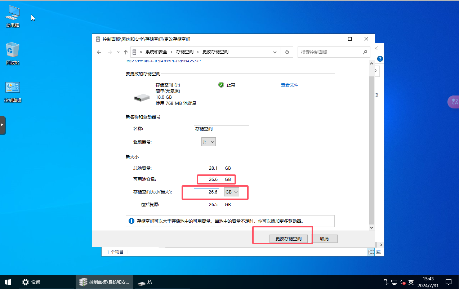Select the 控制面板 desktop shortcut
The width and height of the screenshot is (459, 289).
tap(13, 92)
